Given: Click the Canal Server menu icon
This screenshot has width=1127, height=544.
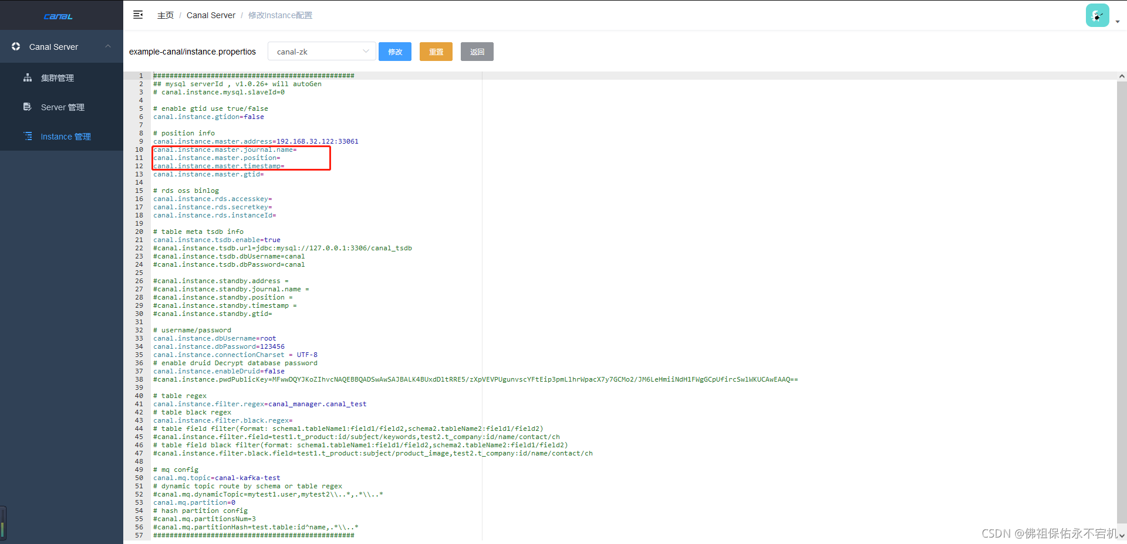Looking at the screenshot, I should (x=16, y=46).
